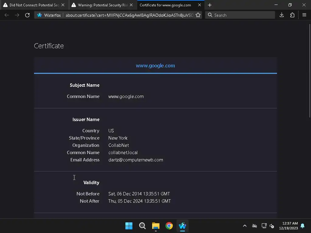Click the subject common name 'www.google.com' value

[126, 96]
